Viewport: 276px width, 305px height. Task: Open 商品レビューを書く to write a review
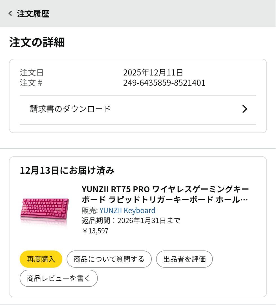tap(58, 278)
